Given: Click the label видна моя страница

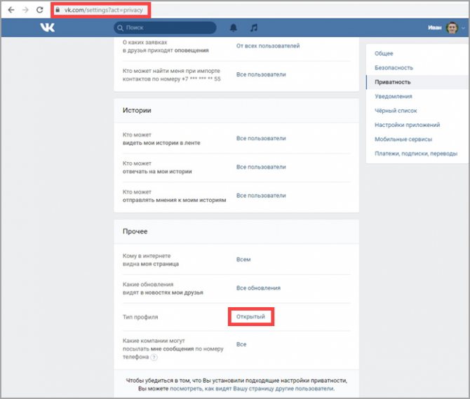Looking at the screenshot, I should 151,264.
